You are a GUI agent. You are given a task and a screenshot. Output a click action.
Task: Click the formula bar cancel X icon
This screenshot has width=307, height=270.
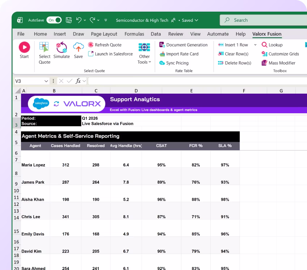pos(61,81)
